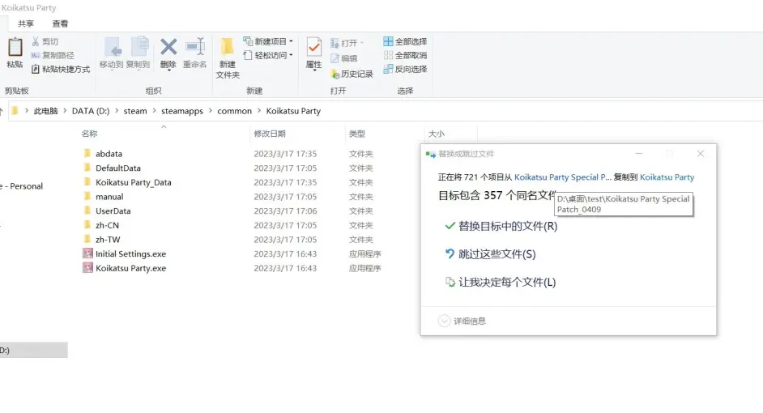763x413 pixels.
Task: Choose Replace the files in destination
Action: 507,226
